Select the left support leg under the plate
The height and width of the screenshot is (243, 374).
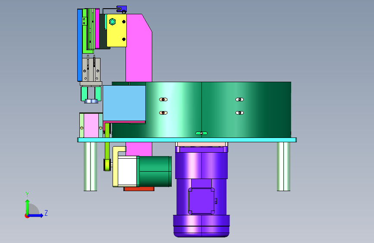pyautogui.click(x=91, y=166)
